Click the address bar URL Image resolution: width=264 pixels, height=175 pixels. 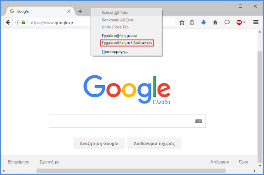(51, 23)
